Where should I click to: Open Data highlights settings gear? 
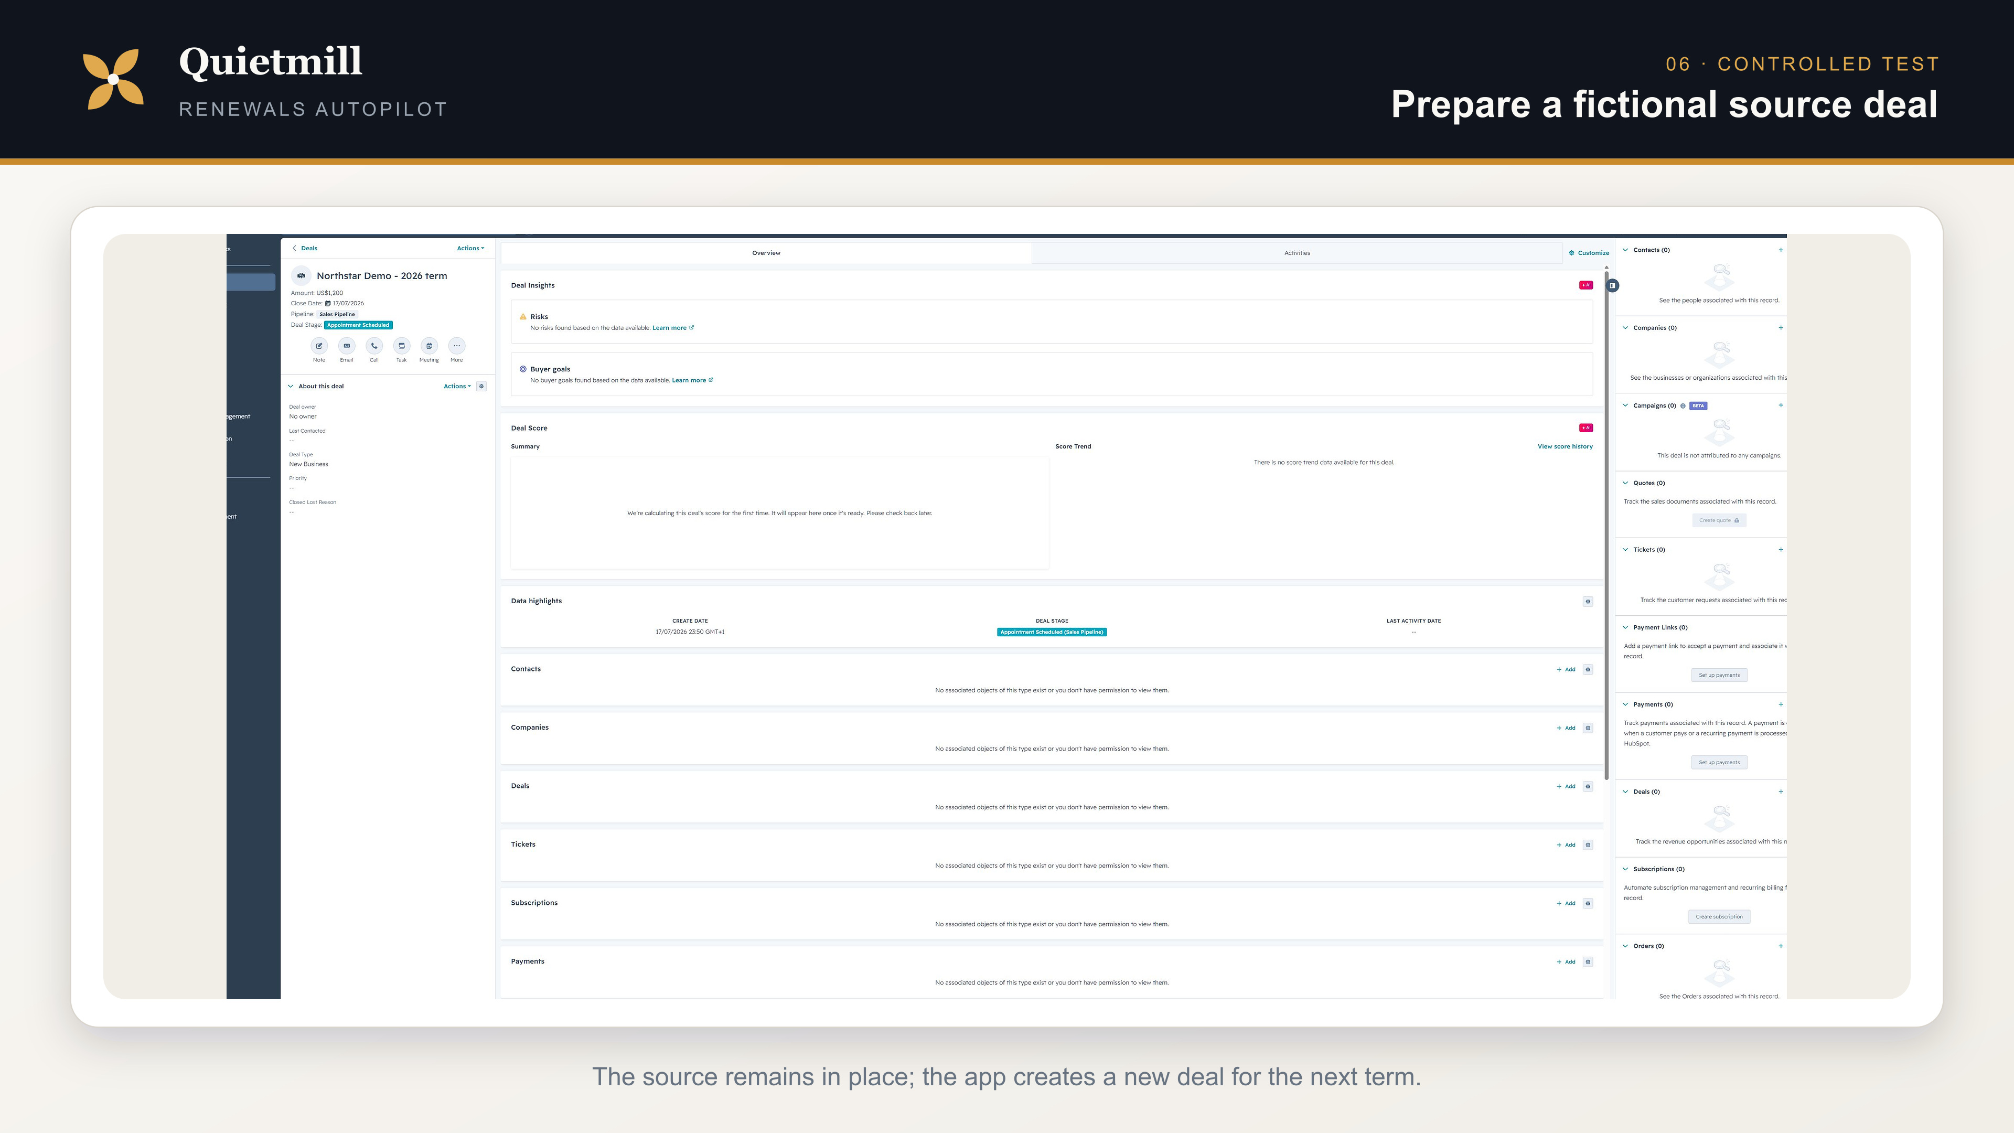(x=1587, y=601)
